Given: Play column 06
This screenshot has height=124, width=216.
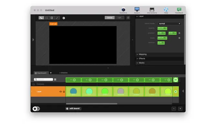Looking at the screenshot, I should pos(153,80).
